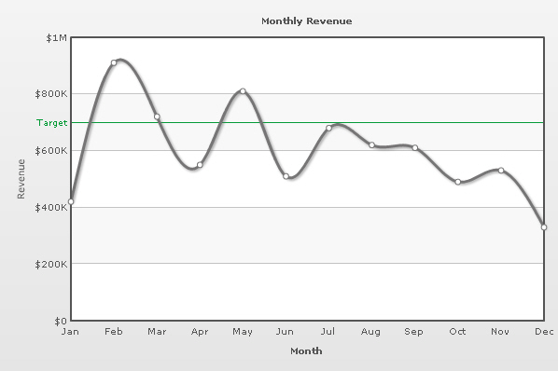The image size is (558, 371).
Task: Click the Jun data point marker
Action: click(286, 176)
